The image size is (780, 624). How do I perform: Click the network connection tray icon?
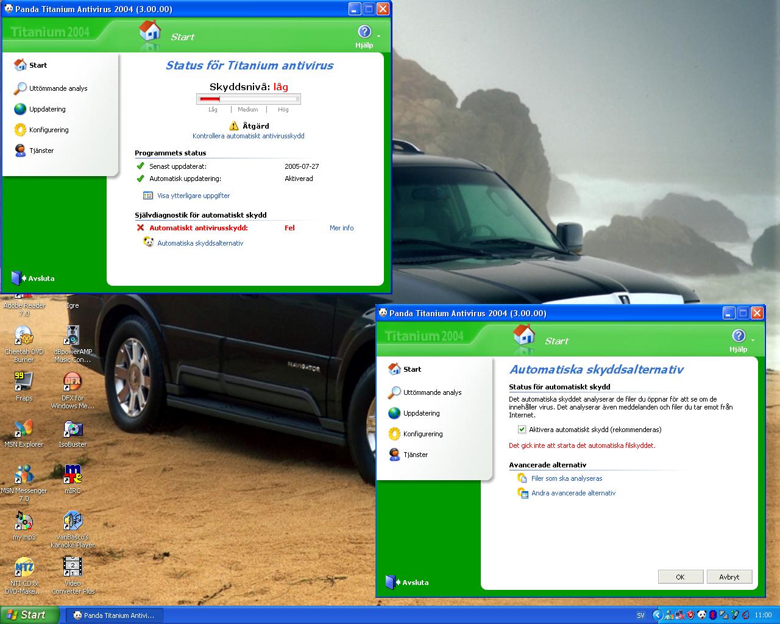(x=679, y=615)
